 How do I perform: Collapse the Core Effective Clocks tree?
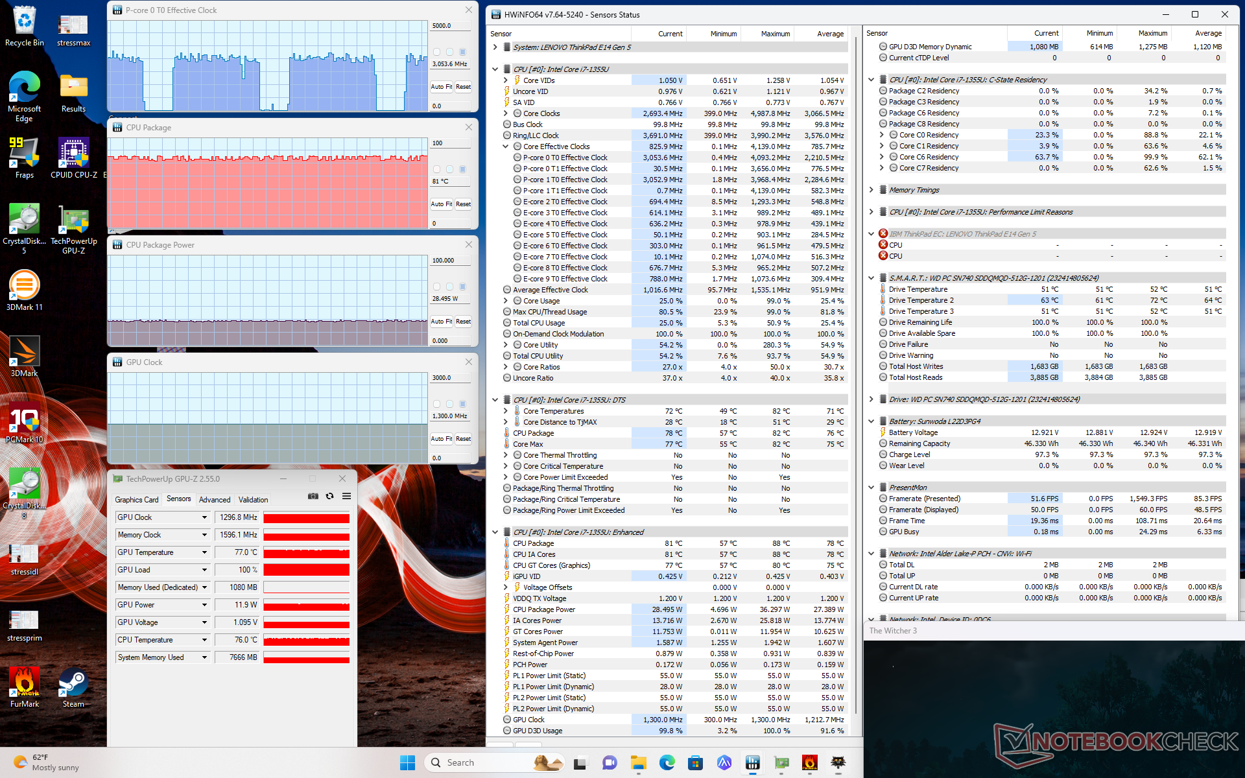point(506,147)
